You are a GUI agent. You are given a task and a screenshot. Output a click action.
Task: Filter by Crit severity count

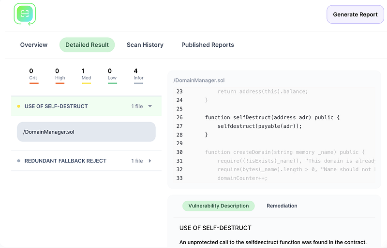tap(33, 75)
